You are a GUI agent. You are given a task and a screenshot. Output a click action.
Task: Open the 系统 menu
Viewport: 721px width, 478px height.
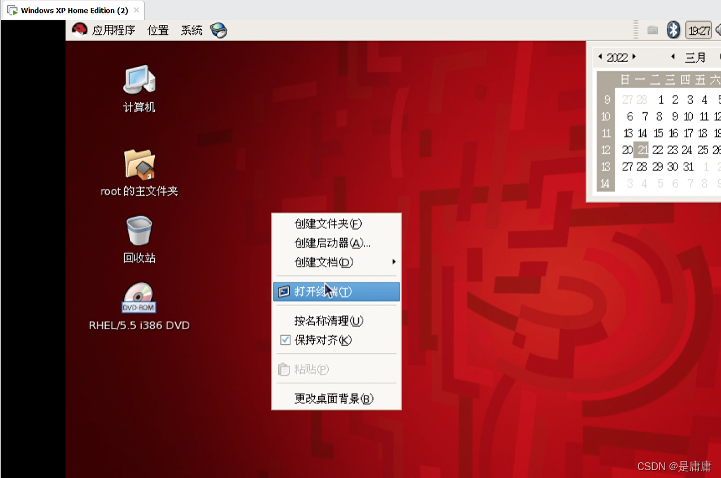coord(192,30)
